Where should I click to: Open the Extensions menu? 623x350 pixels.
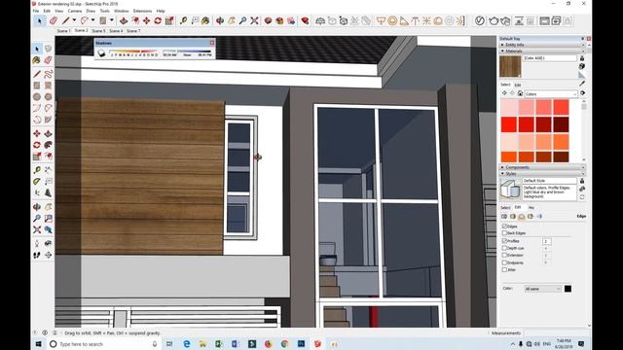(x=142, y=11)
